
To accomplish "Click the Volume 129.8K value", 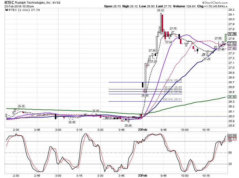I will pyautogui.click(x=184, y=6).
